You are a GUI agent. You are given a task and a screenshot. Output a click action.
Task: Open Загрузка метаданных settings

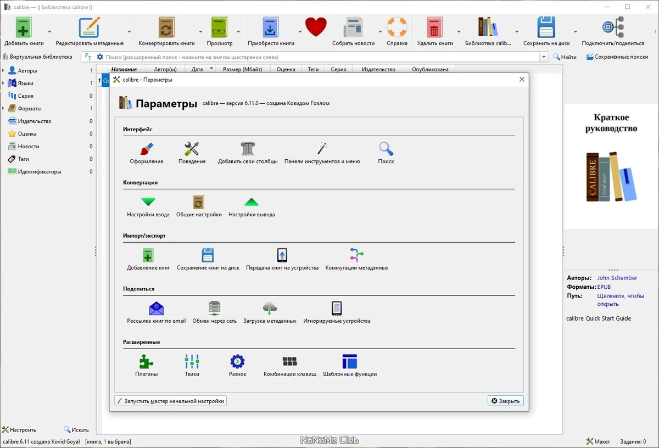(270, 313)
